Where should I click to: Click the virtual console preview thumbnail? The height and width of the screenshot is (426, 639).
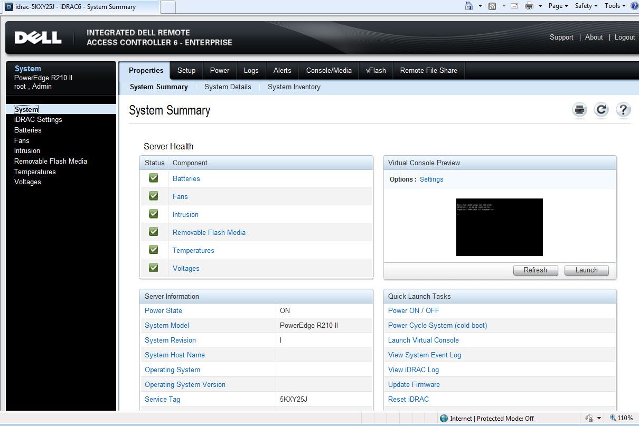click(500, 227)
